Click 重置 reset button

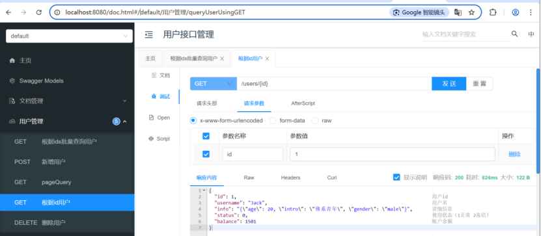tap(479, 84)
